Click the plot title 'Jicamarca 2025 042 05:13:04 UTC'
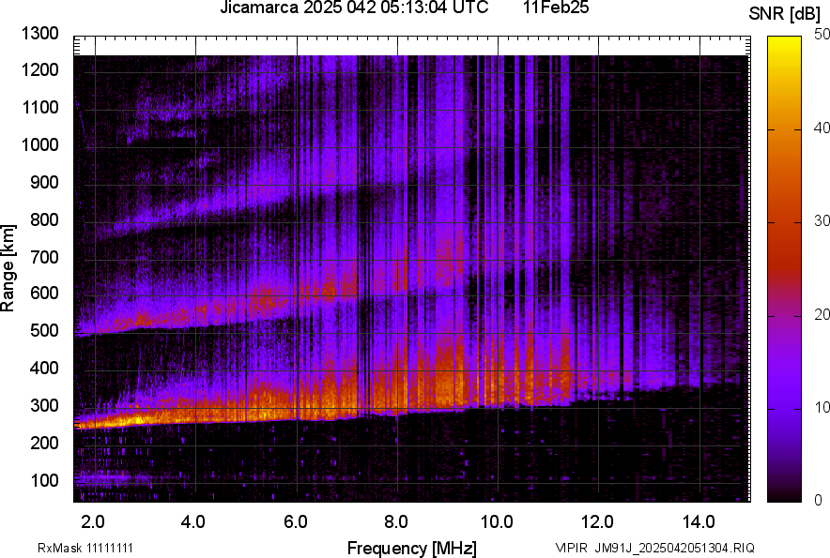 pyautogui.click(x=354, y=8)
